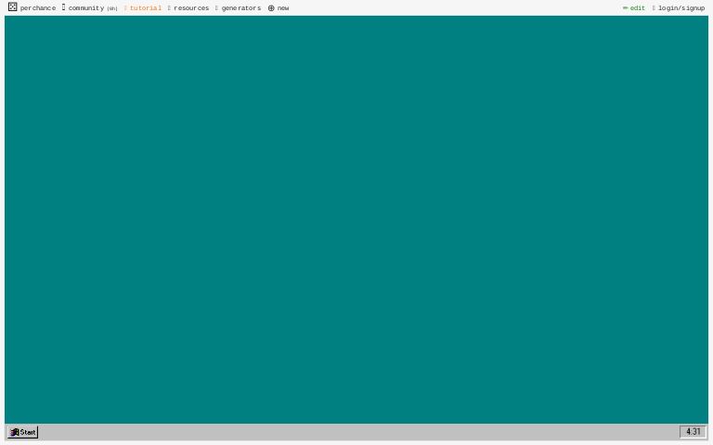
Task: Click the green pencil edit icon
Action: [x=626, y=8]
